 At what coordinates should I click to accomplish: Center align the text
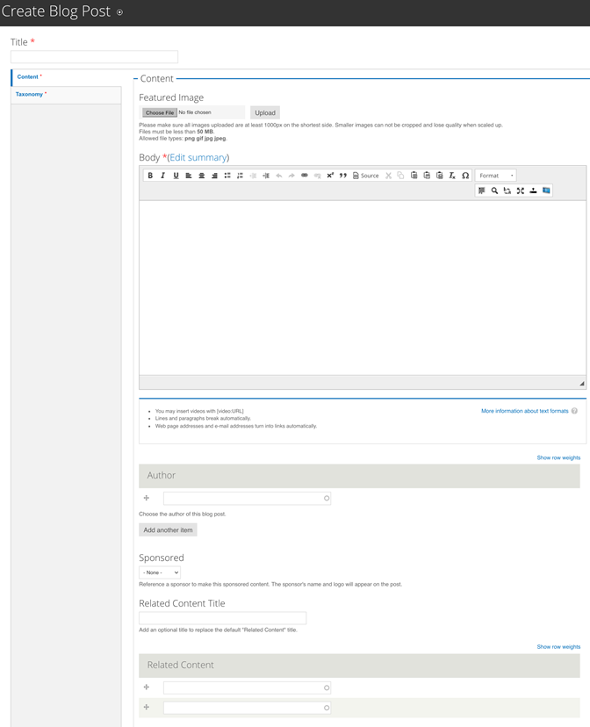202,176
